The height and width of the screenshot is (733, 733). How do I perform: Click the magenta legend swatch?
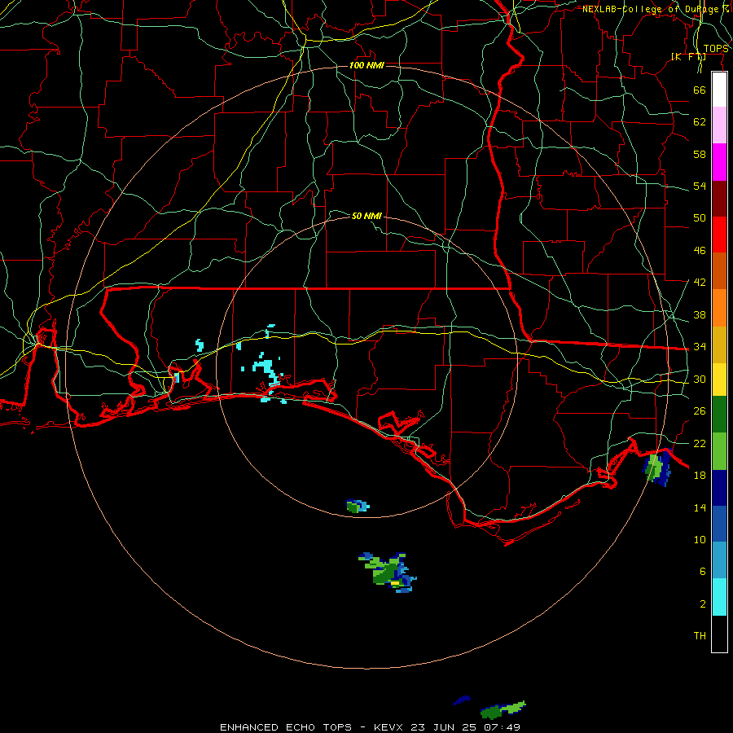tap(719, 162)
